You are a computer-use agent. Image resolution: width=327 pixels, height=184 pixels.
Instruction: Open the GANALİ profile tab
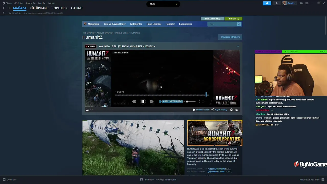[77, 8]
